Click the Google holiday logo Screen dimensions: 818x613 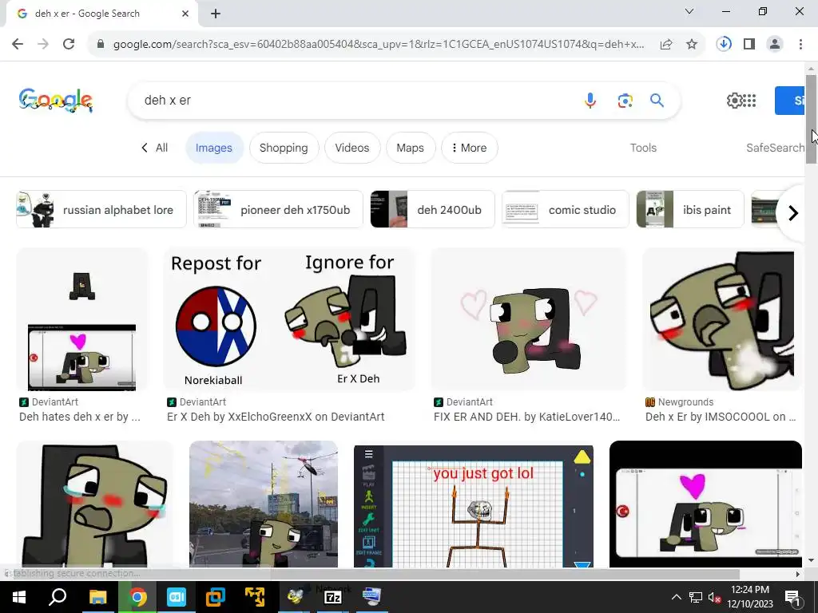coord(56,100)
